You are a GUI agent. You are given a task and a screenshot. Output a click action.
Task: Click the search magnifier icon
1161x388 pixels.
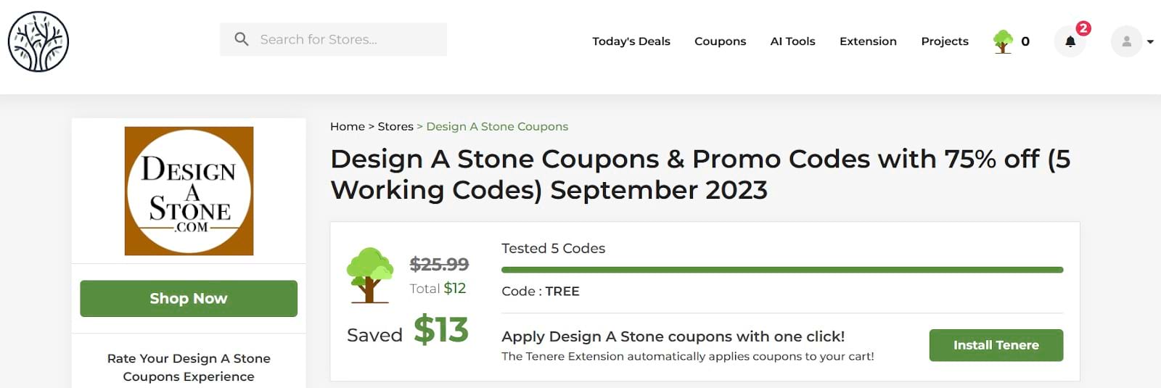click(x=242, y=39)
